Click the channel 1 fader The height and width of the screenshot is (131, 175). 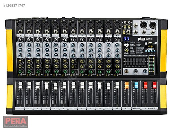21,85
